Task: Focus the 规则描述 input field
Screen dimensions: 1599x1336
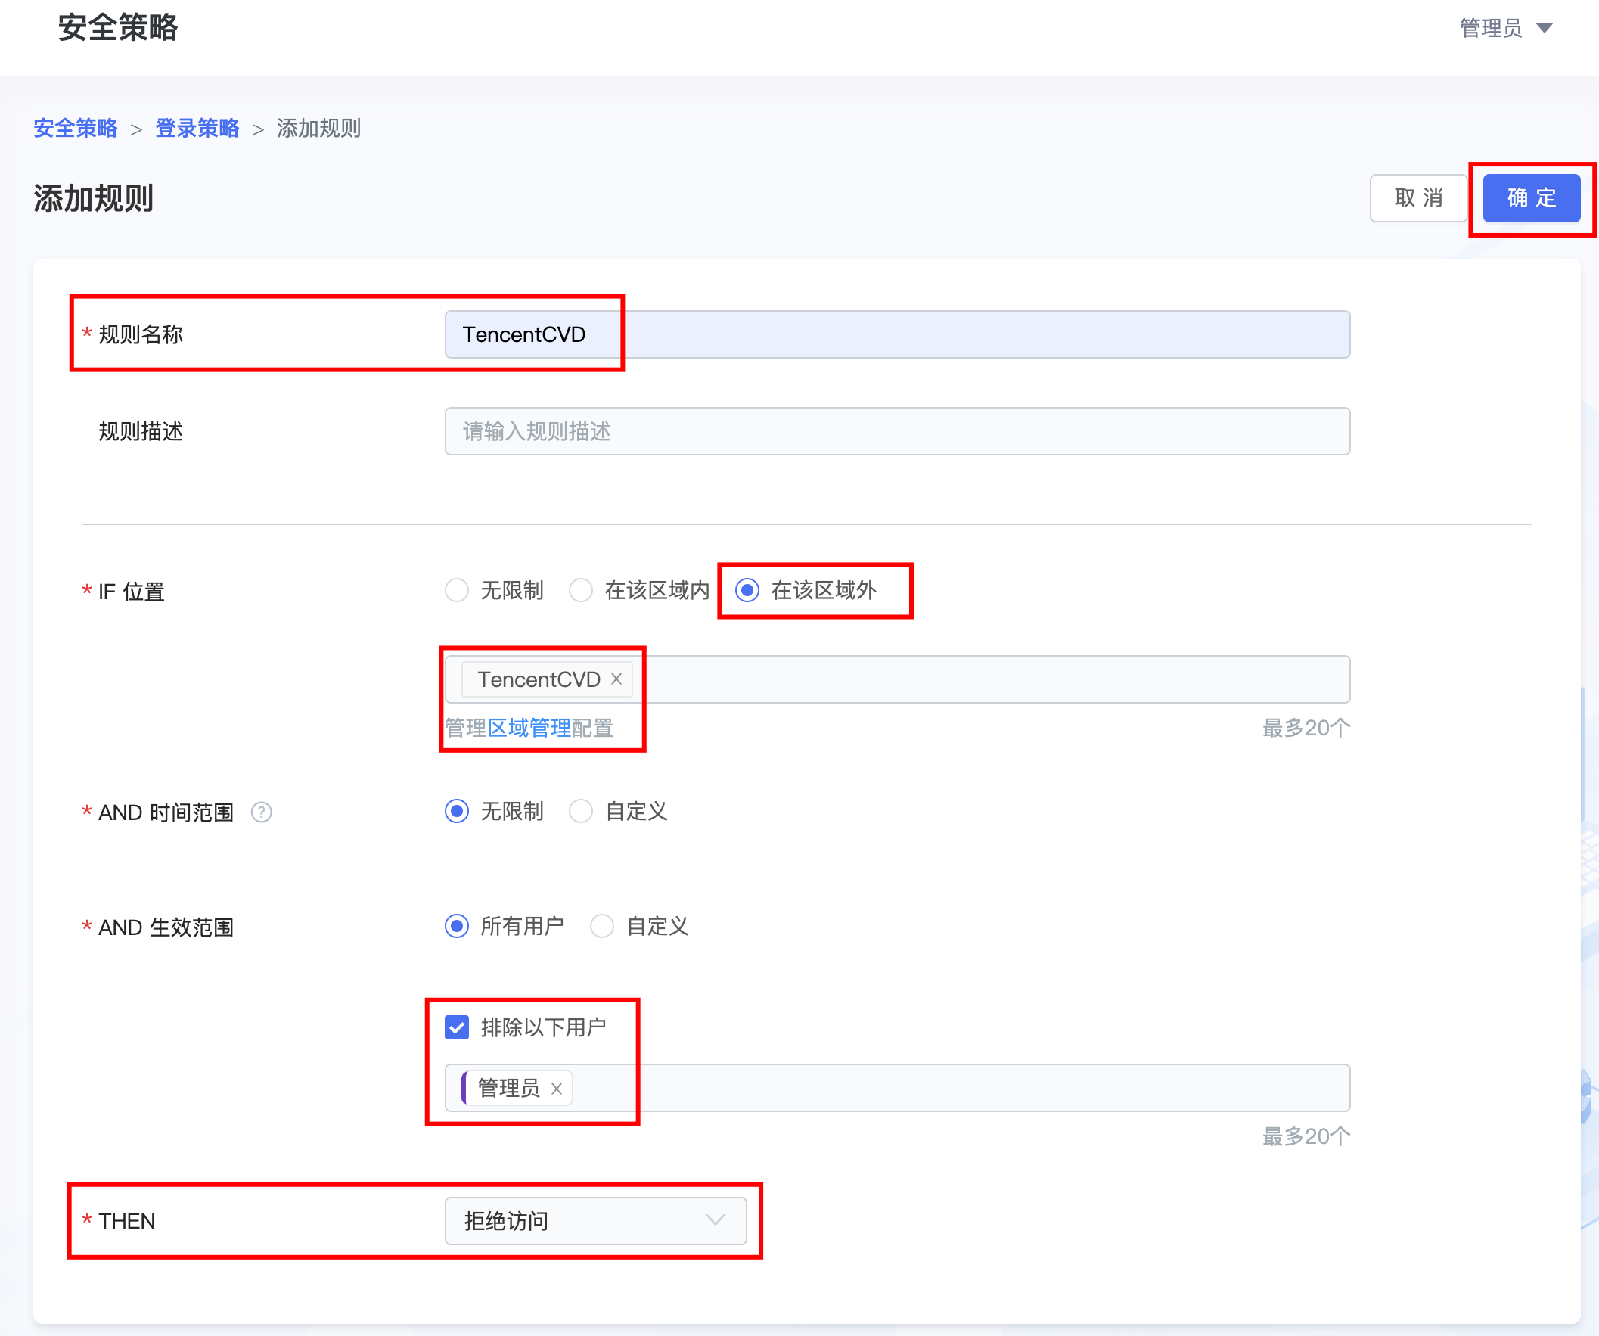Action: [897, 431]
